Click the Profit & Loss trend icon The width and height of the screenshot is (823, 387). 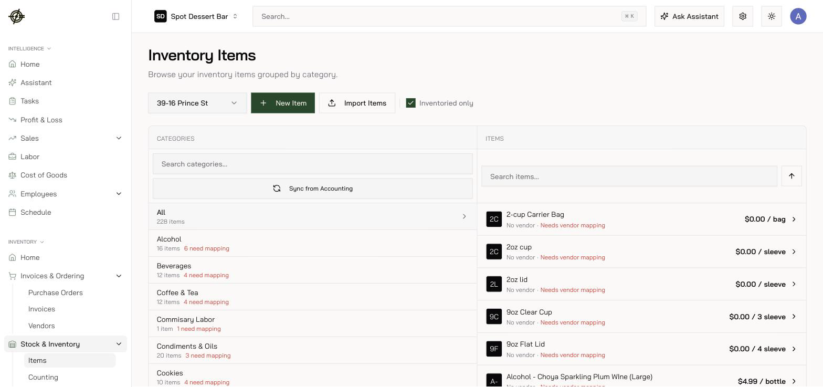tap(13, 120)
